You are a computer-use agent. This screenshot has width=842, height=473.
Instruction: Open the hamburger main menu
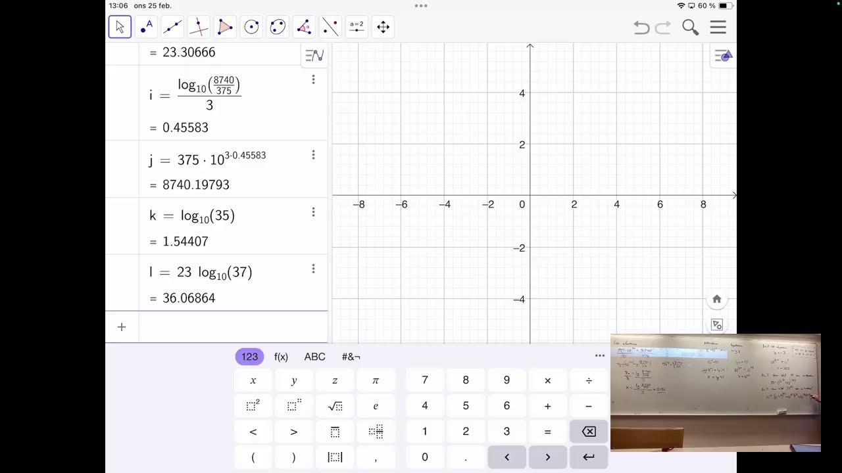point(718,28)
